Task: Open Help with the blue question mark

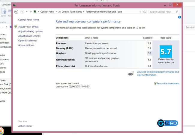Action: [179, 17]
